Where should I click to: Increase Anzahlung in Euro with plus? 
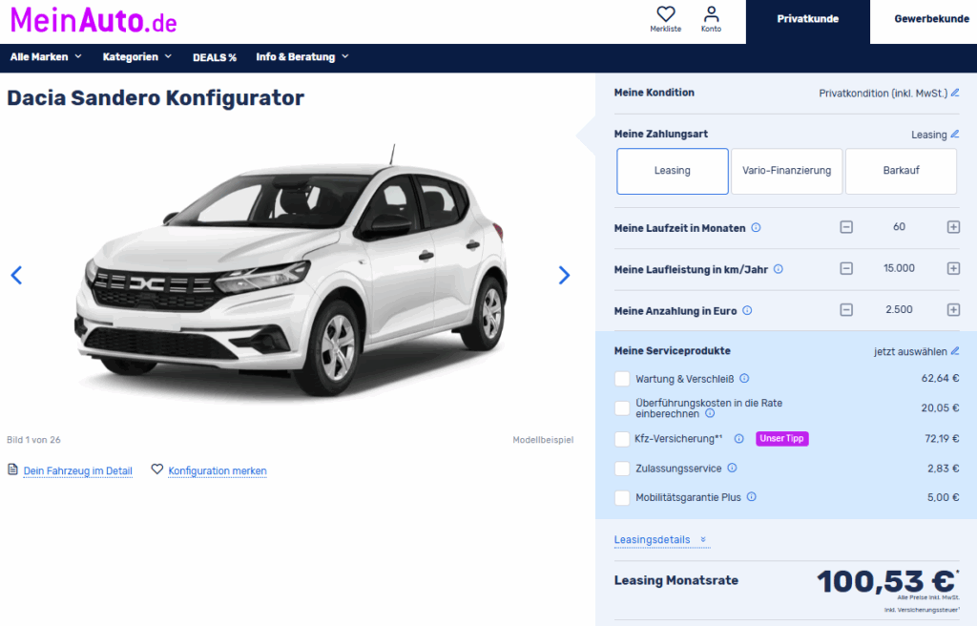[x=953, y=310]
